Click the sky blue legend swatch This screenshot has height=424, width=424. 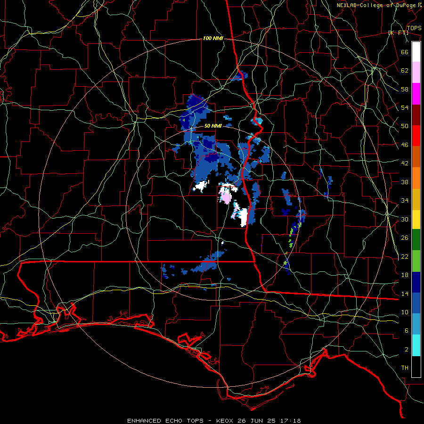coord(416,324)
